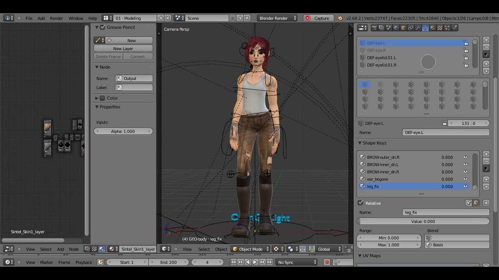Add a new shape key

pos(486,154)
